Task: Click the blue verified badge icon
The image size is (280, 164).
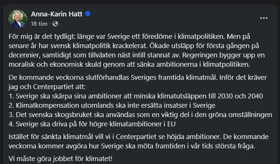Action: tap(87, 14)
